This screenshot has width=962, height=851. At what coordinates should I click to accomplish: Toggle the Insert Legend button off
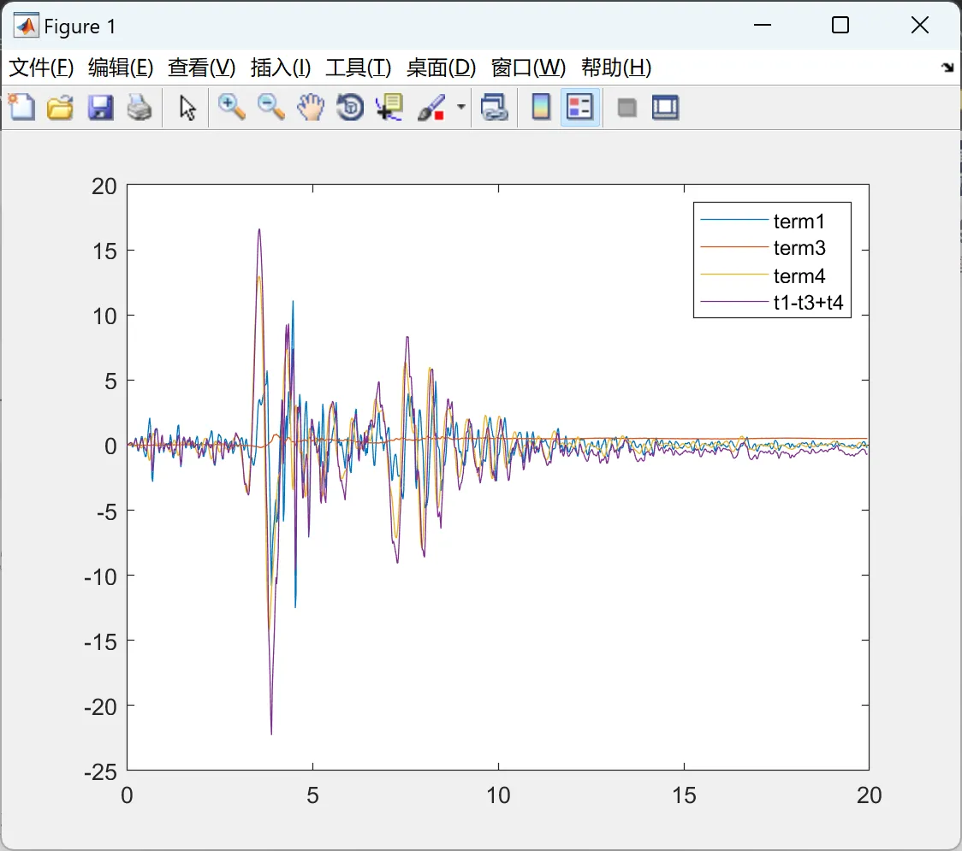pyautogui.click(x=580, y=108)
